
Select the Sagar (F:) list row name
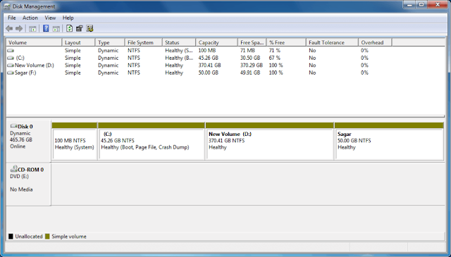[x=25, y=73]
